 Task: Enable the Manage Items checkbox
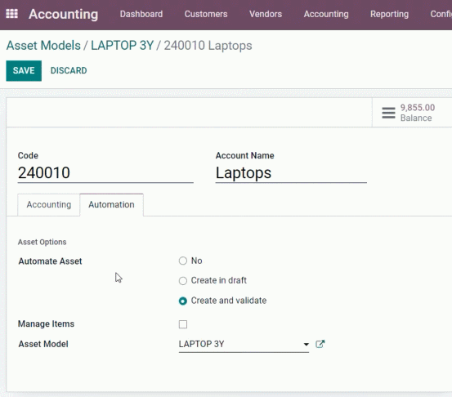(x=183, y=324)
